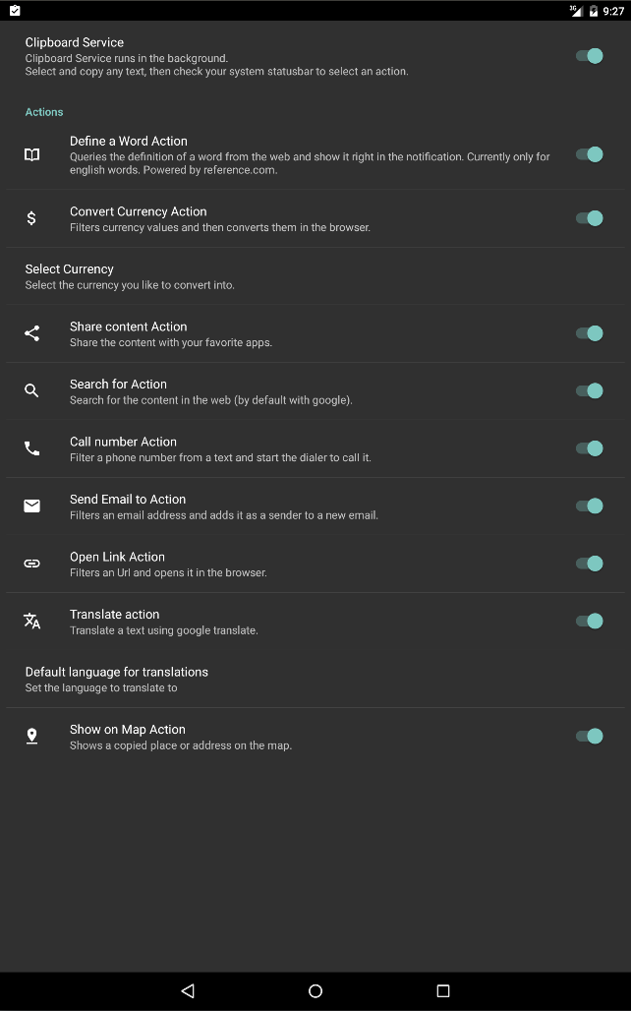The image size is (631, 1011).
Task: Turn off Convert Currency Action switch
Action: click(x=589, y=218)
